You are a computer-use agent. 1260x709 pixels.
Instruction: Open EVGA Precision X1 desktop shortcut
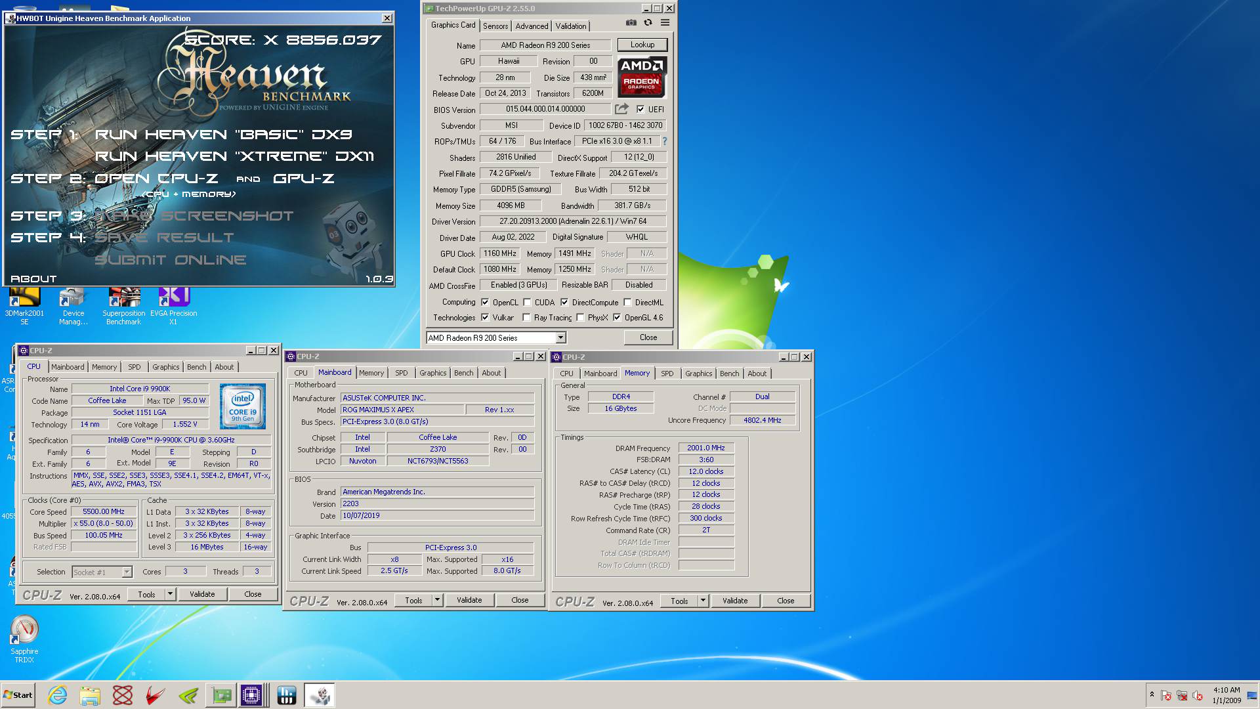[173, 306]
